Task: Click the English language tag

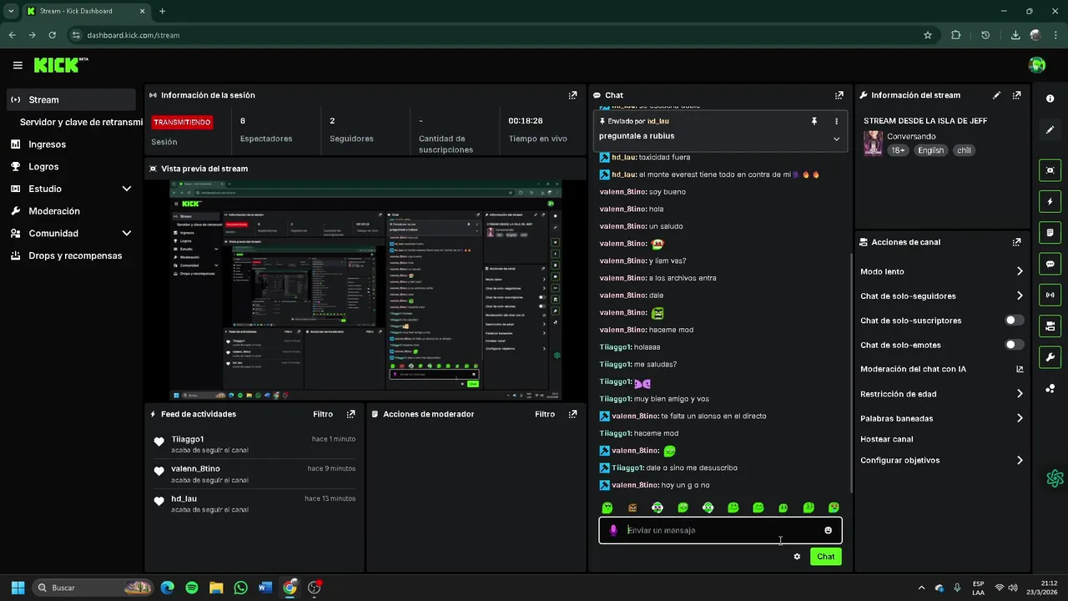Action: point(930,150)
